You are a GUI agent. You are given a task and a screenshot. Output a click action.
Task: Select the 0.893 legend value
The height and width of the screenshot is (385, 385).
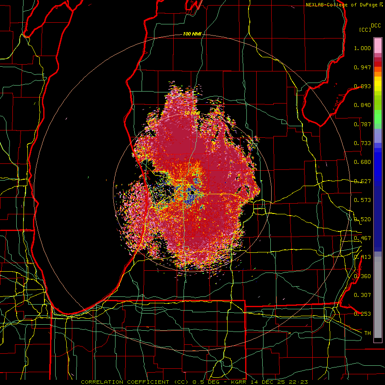pyautogui.click(x=362, y=86)
